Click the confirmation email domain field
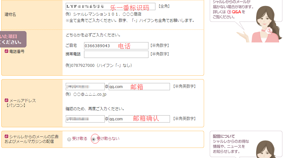284x158 pixels. (x=139, y=119)
